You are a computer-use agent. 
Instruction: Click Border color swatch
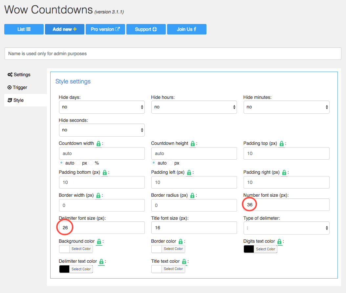pos(157,249)
